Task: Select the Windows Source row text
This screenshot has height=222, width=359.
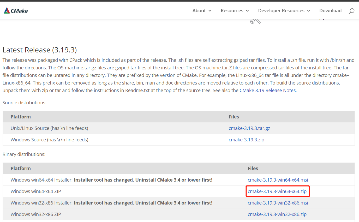Action: (49, 140)
